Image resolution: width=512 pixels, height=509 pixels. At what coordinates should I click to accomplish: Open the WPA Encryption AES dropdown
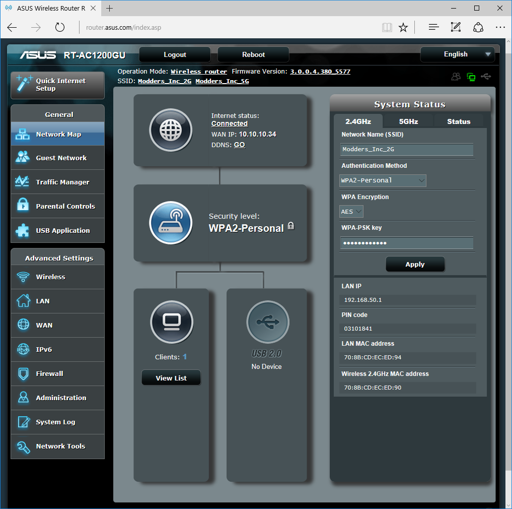351,212
